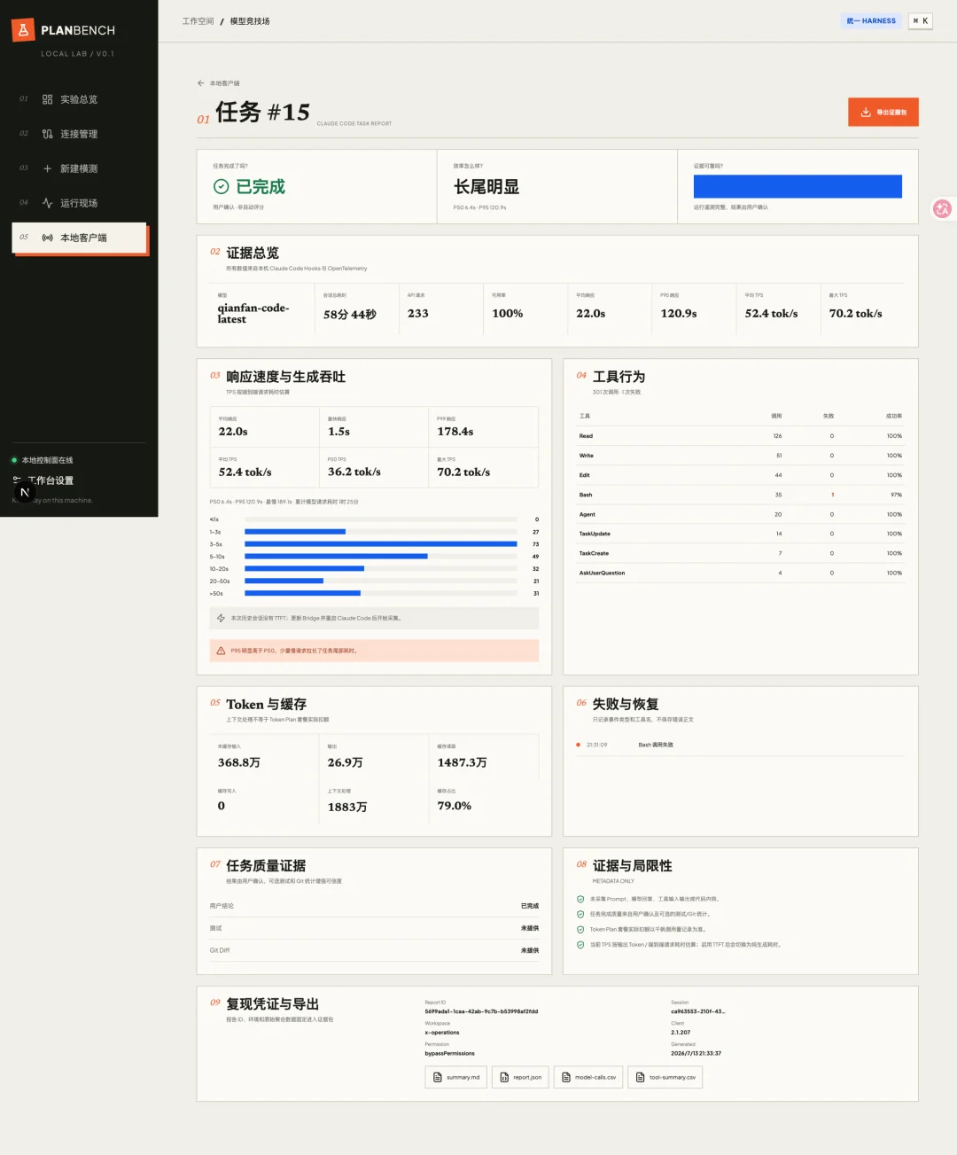Download the model-calls.csv file

coord(588,1077)
